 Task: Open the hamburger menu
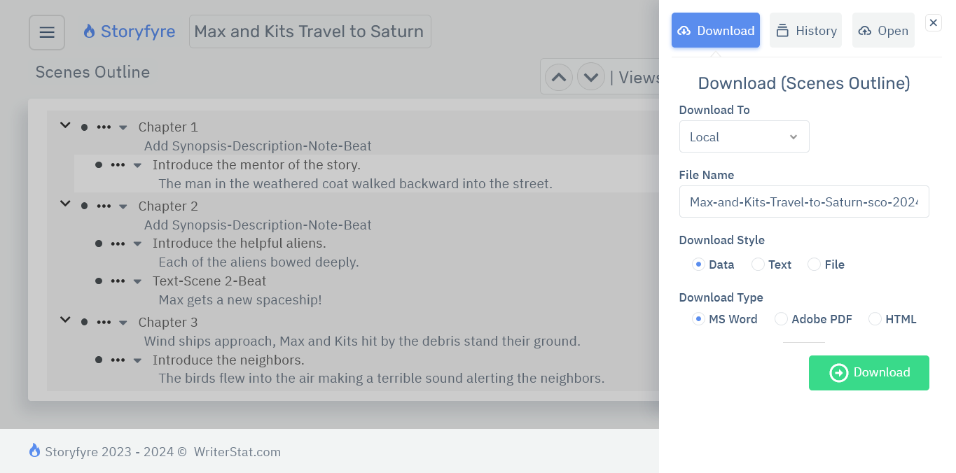(x=46, y=32)
